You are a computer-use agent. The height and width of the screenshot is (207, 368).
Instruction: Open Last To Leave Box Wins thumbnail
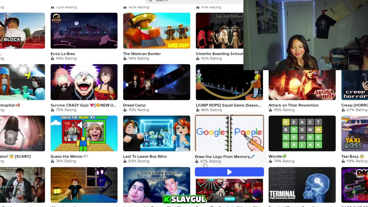[x=156, y=133]
